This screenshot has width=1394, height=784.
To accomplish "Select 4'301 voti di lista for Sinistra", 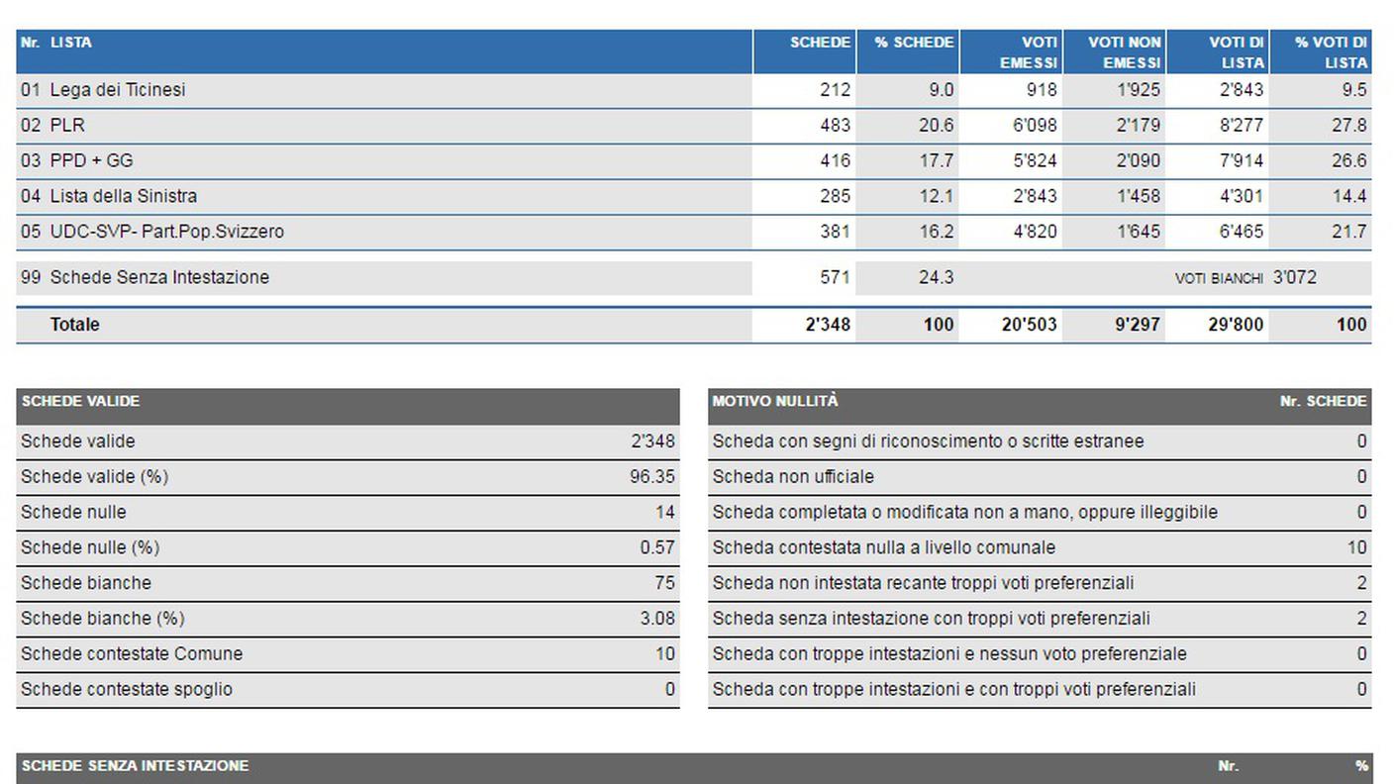I will [x=1242, y=197].
